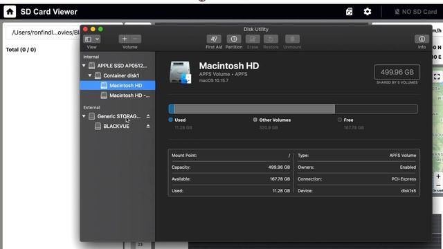The height and width of the screenshot is (249, 443).
Task: Collapse Container disk1 disclosure triangle
Action: 90,75
